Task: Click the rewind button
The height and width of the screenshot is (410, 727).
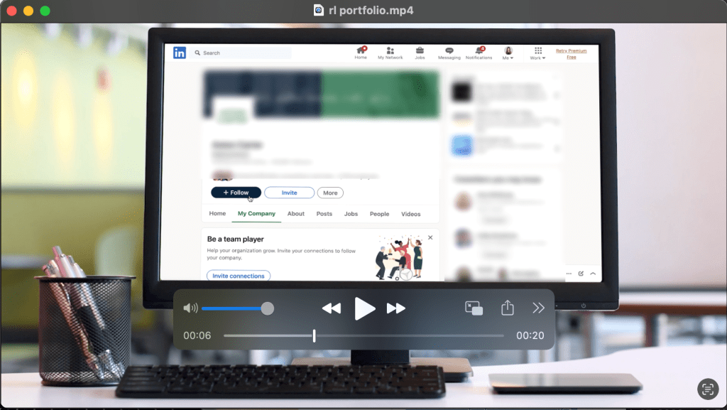Action: pyautogui.click(x=331, y=308)
